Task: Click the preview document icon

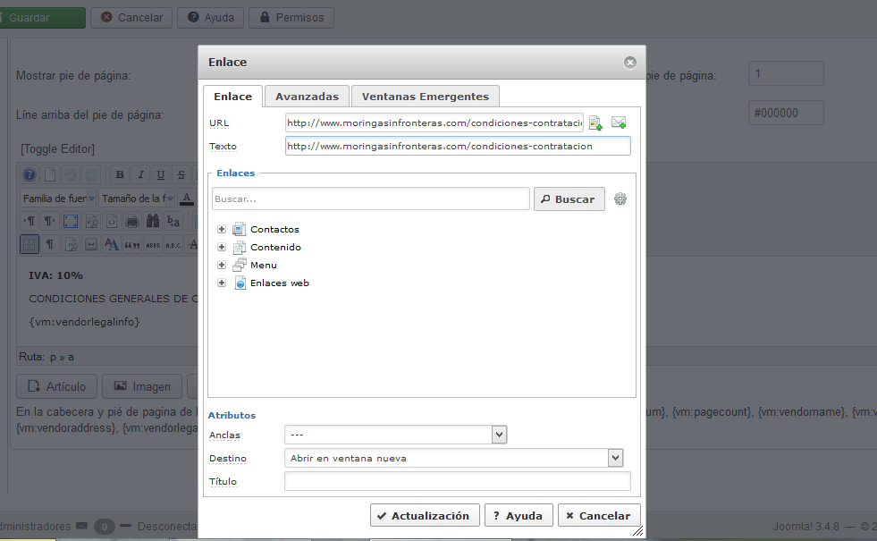Action: [91, 221]
